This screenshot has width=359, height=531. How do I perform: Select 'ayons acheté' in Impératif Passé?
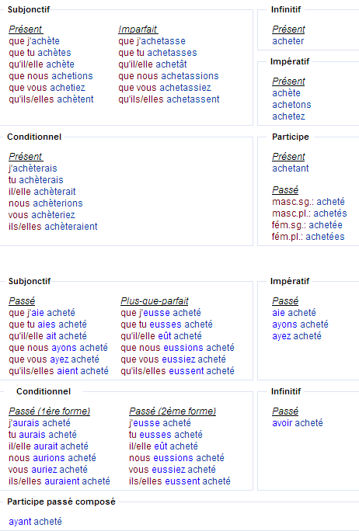tap(301, 324)
